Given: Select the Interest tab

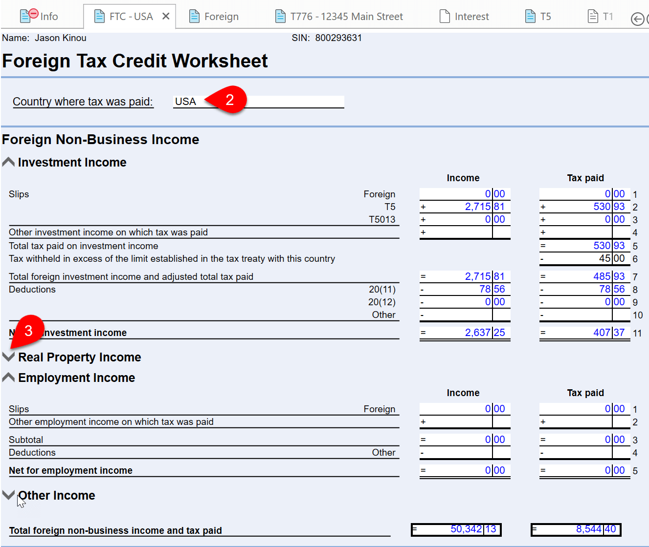Looking at the screenshot, I should (x=470, y=16).
